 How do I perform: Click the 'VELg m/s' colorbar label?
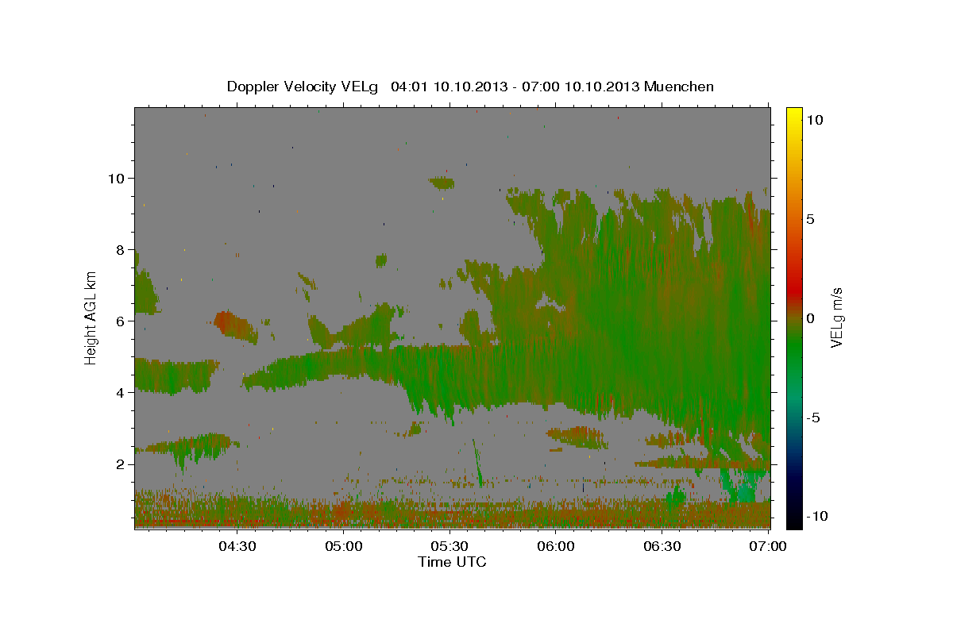pyautogui.click(x=836, y=318)
